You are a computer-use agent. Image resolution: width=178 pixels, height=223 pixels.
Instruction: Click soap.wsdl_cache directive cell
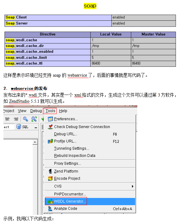point(48,40)
